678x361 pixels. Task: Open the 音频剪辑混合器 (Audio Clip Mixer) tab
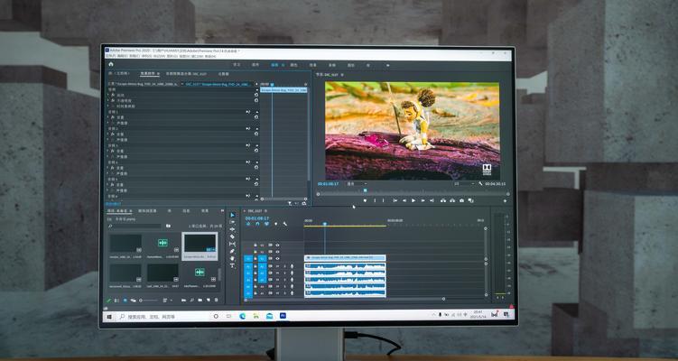coord(185,74)
